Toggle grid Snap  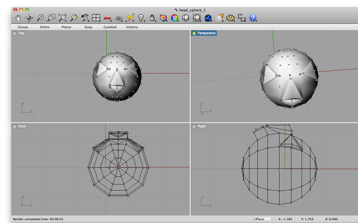(x=88, y=27)
